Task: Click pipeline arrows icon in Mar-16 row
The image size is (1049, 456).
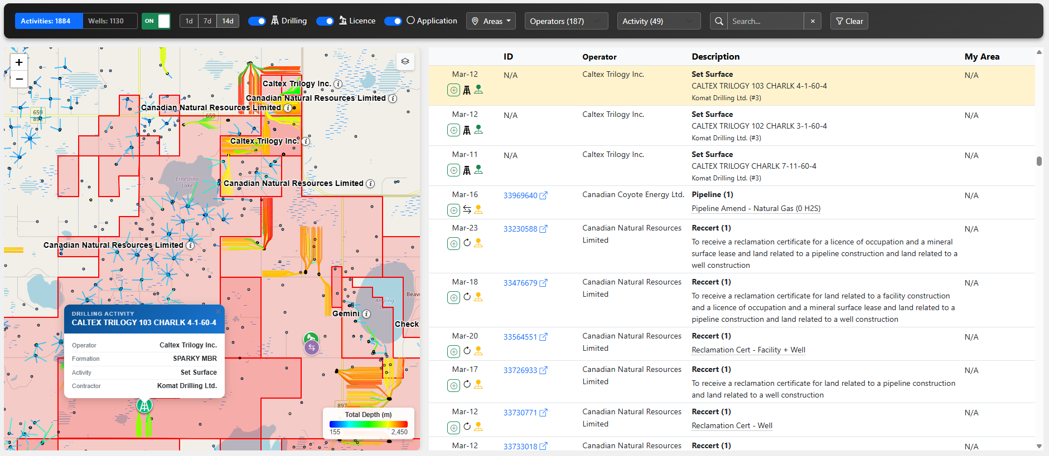Action: click(467, 209)
